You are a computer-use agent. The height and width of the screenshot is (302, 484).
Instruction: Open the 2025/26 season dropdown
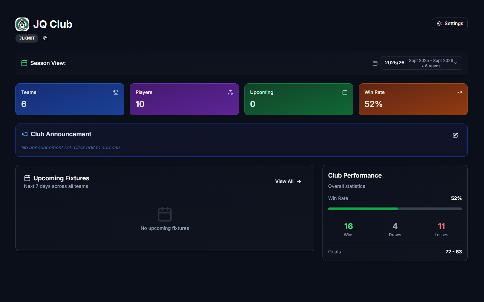click(x=421, y=63)
